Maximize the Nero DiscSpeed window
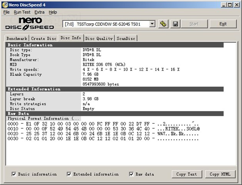Viewport: 242px width, 185px height. click(230, 5)
